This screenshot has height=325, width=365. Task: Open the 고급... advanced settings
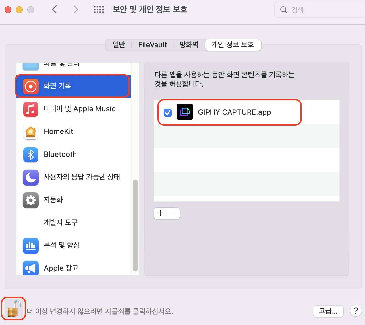(328, 311)
